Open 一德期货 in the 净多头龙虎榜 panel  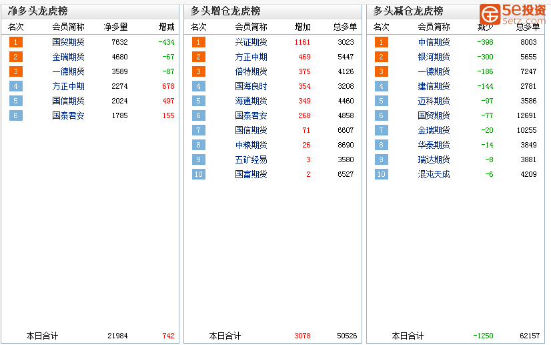tap(68, 72)
